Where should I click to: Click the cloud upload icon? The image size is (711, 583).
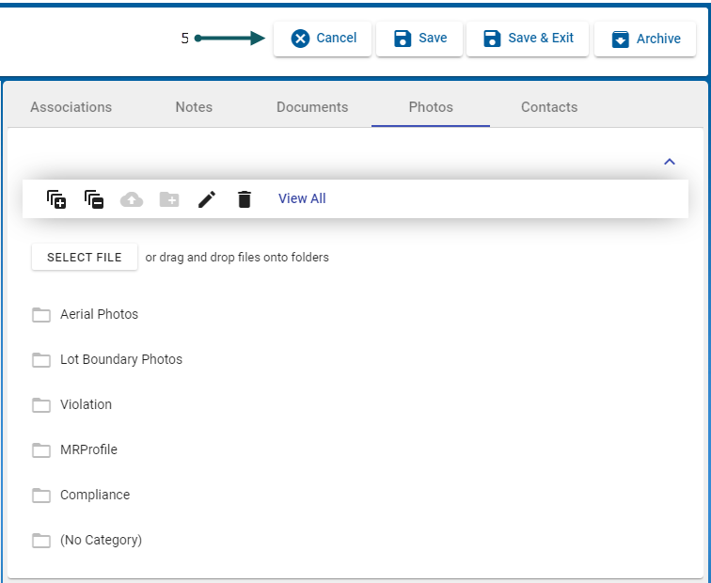point(132,199)
